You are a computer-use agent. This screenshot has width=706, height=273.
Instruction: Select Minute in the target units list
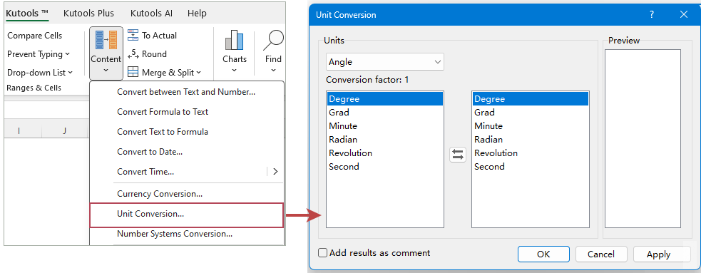click(x=531, y=126)
